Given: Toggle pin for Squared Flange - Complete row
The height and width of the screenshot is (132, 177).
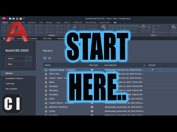Looking at the screenshot, I should [x=152, y=70].
